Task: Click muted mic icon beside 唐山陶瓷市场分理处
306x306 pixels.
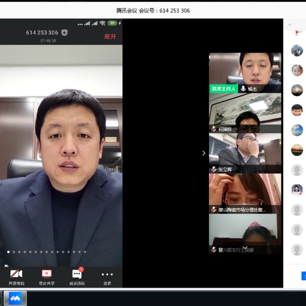Action: (214, 210)
